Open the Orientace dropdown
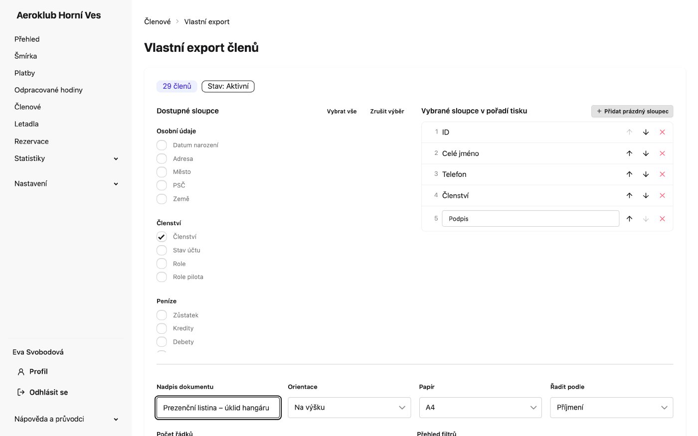 coord(349,408)
